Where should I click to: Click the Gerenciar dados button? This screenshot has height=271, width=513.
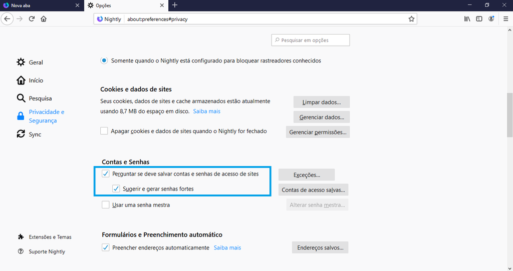(x=322, y=117)
